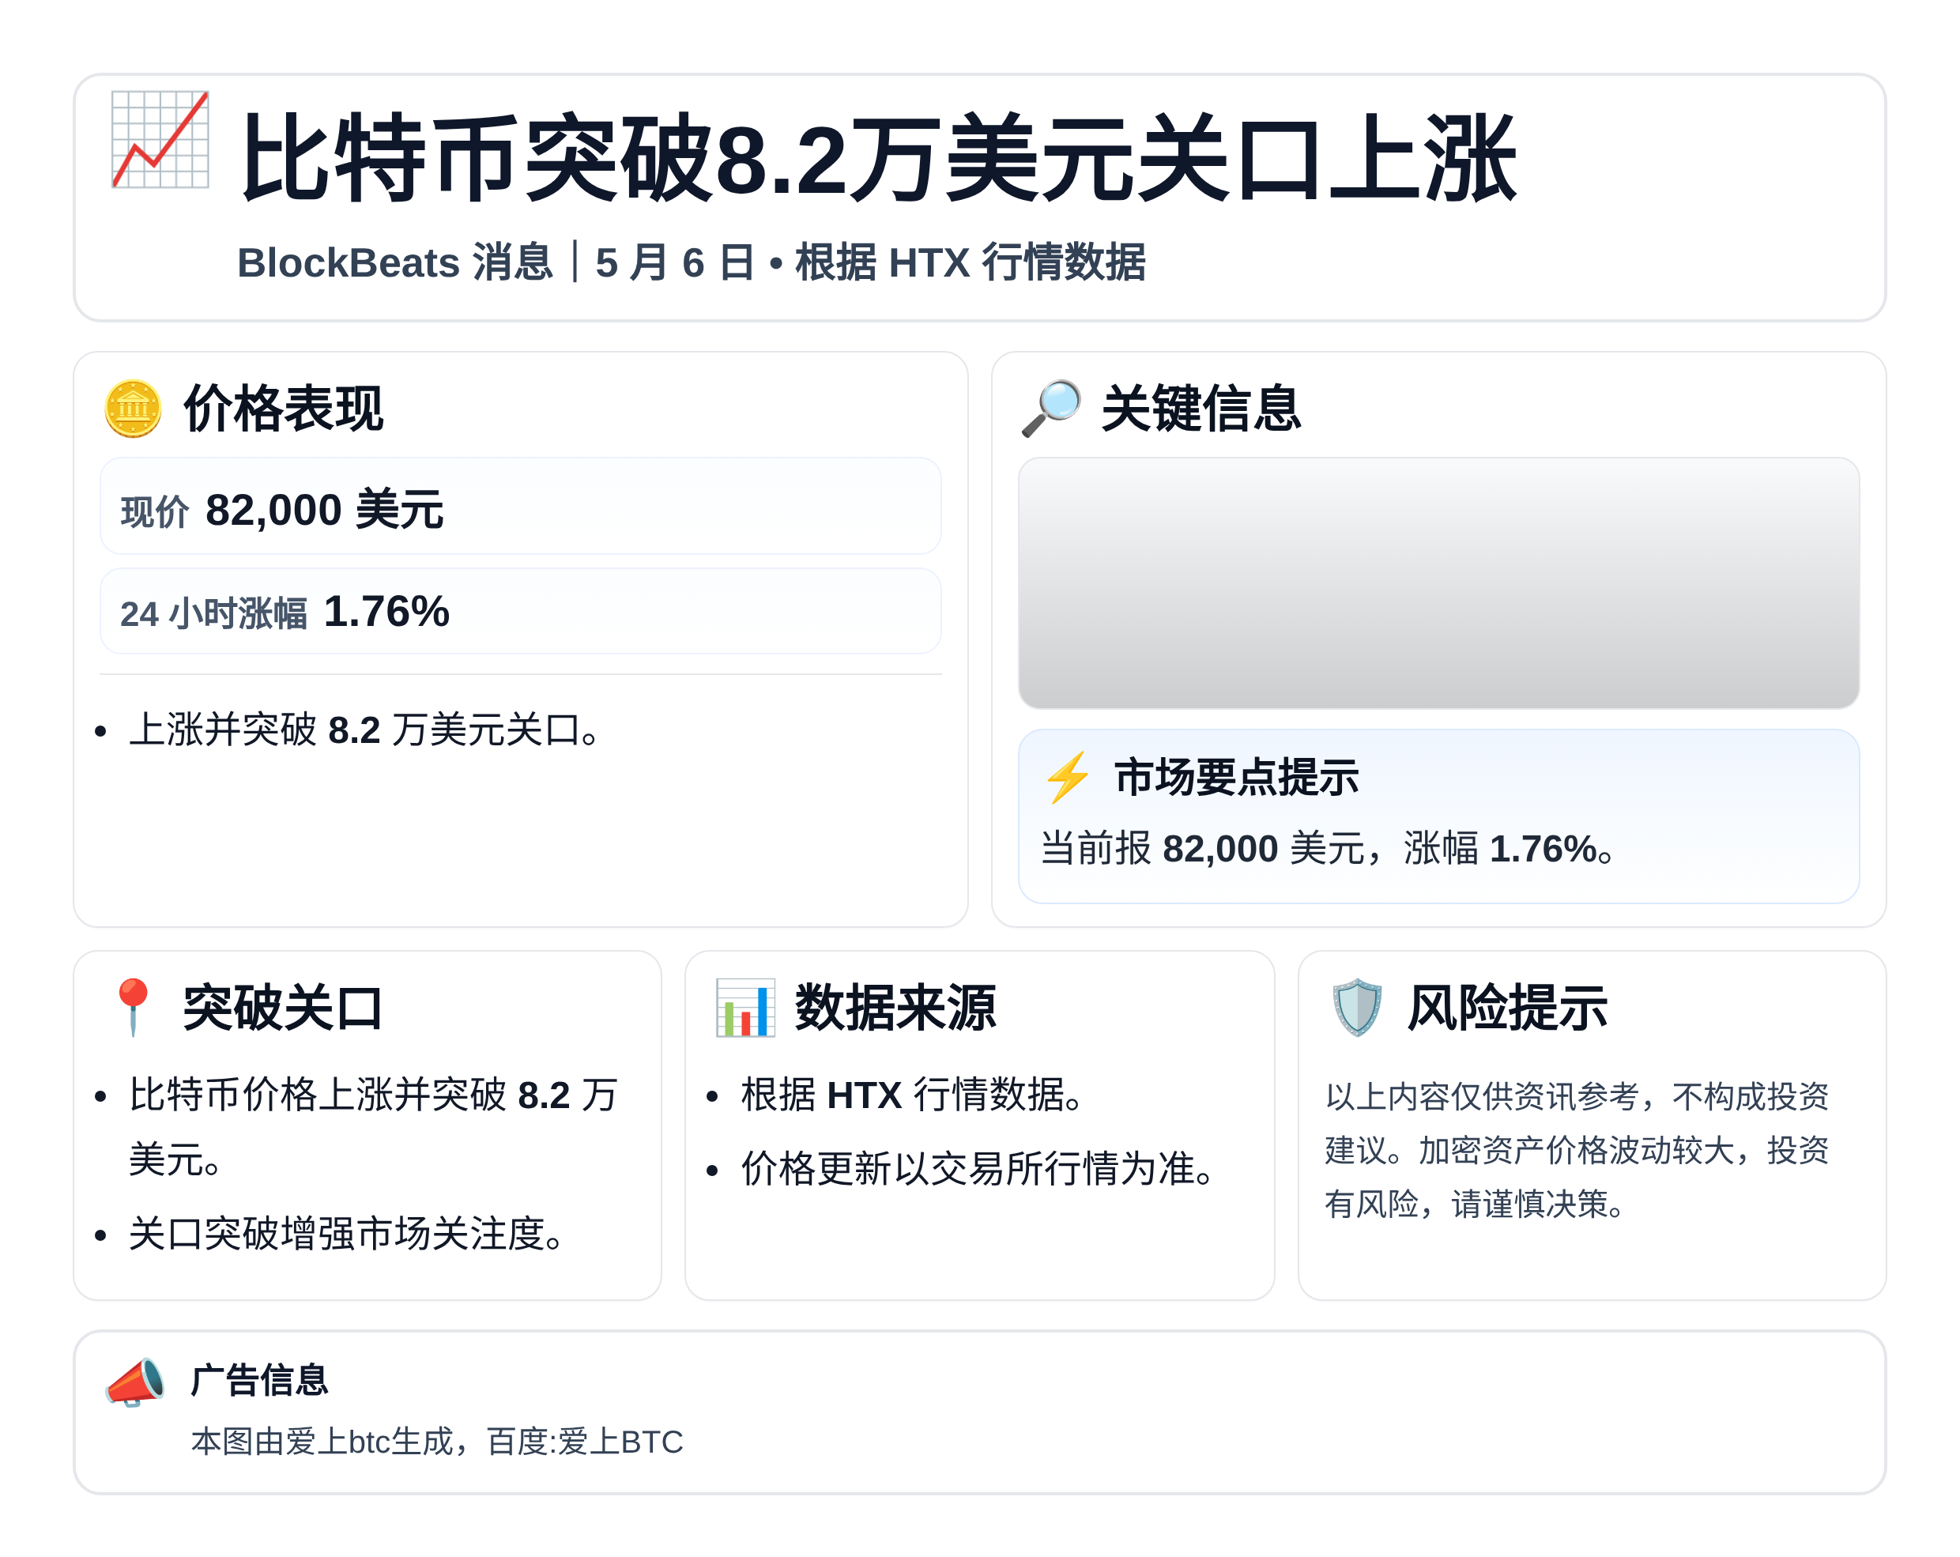Click the bullet 价格更新以交易所行情为准

978,1169
